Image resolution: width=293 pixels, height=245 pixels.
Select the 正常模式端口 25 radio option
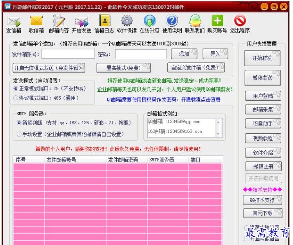pyautogui.click(x=16, y=89)
